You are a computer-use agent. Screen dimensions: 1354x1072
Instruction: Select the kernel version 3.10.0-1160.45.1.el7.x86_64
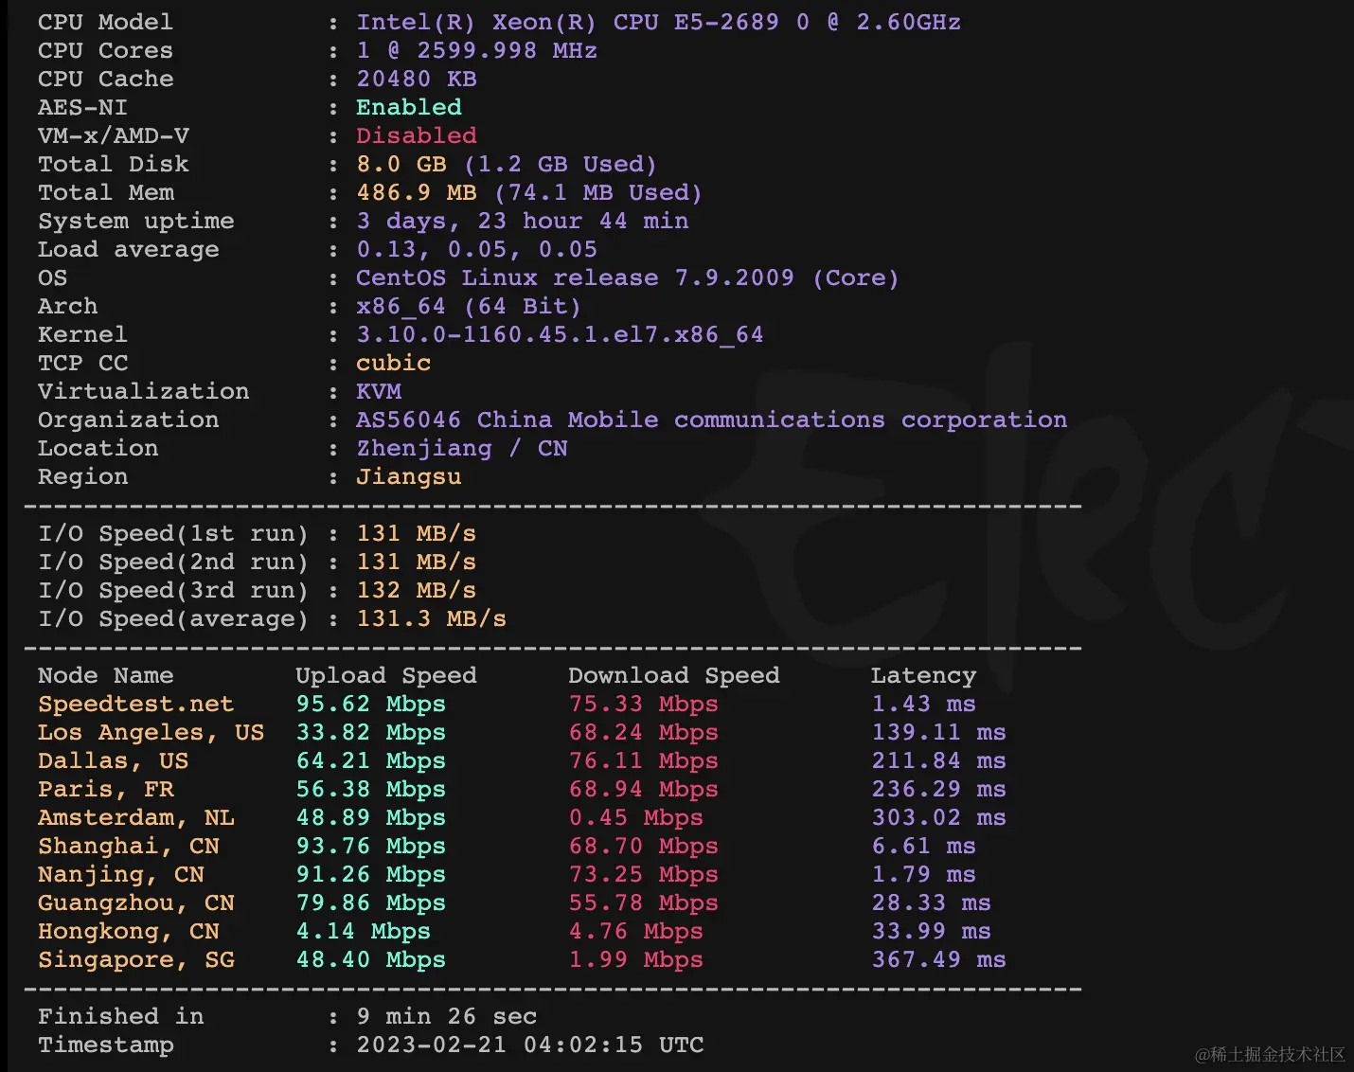560,334
